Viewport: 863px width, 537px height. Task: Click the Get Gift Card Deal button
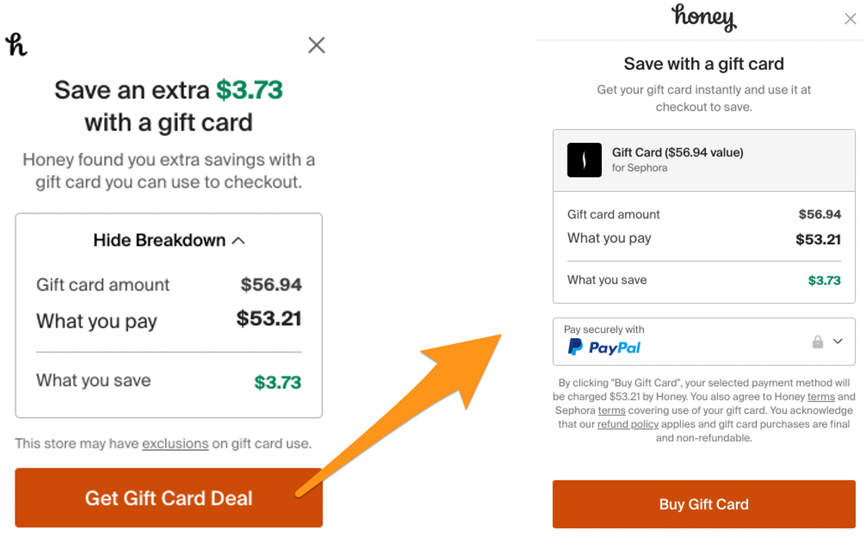(x=168, y=498)
